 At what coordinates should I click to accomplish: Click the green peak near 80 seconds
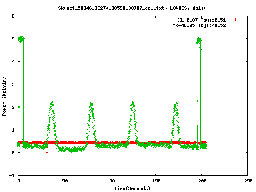tap(92, 104)
